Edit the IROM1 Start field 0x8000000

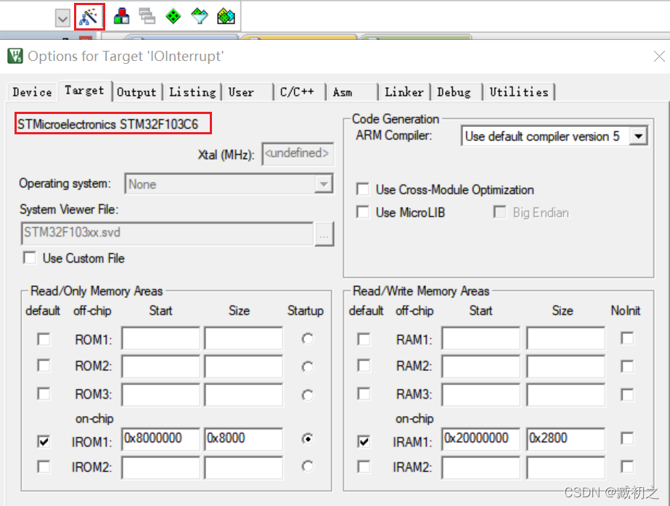(x=160, y=439)
